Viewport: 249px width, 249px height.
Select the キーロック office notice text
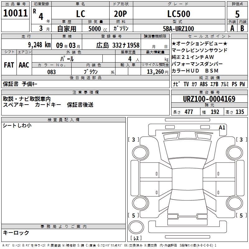(x=16, y=233)
